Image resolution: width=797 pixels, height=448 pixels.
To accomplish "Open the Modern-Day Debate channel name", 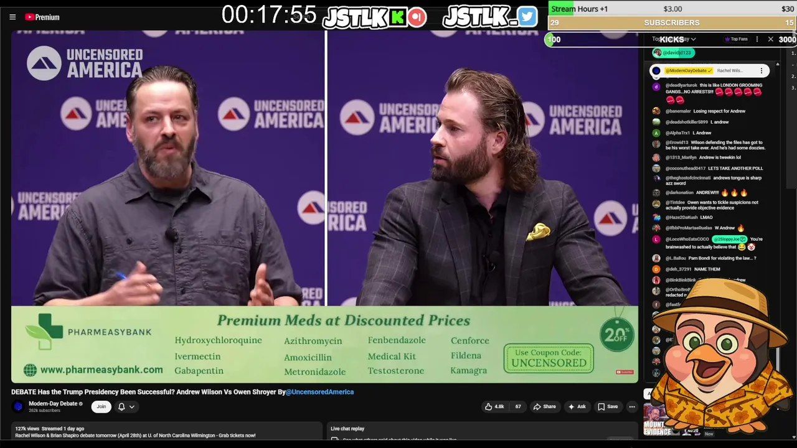I will tap(53, 403).
